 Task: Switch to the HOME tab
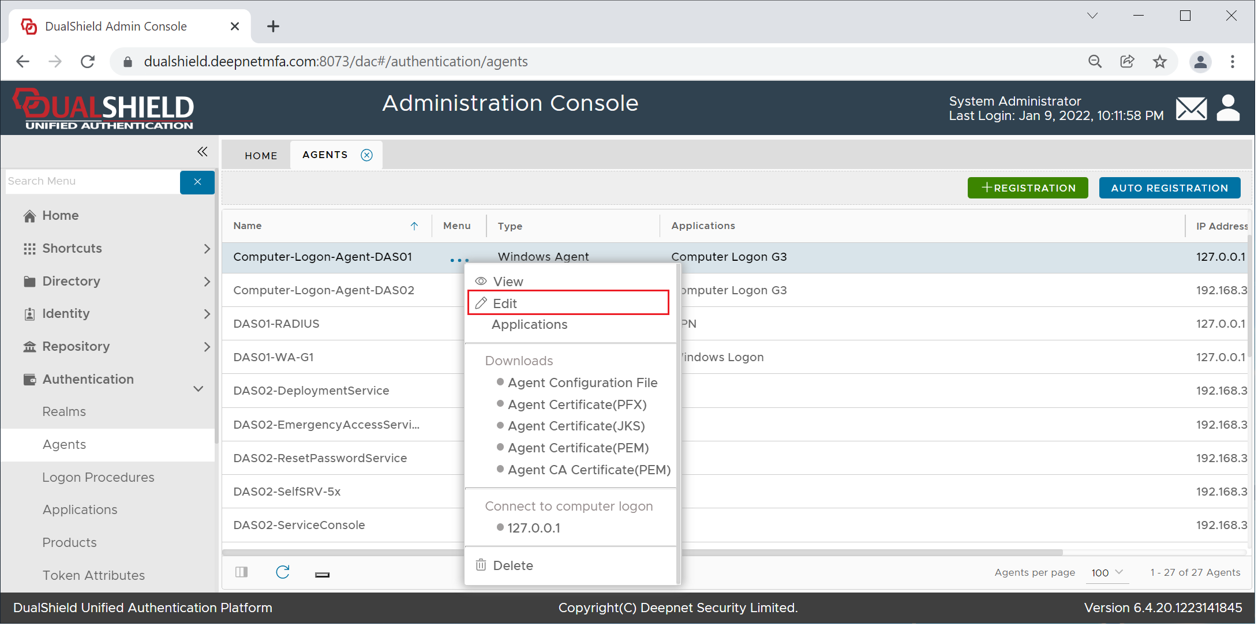tap(261, 156)
